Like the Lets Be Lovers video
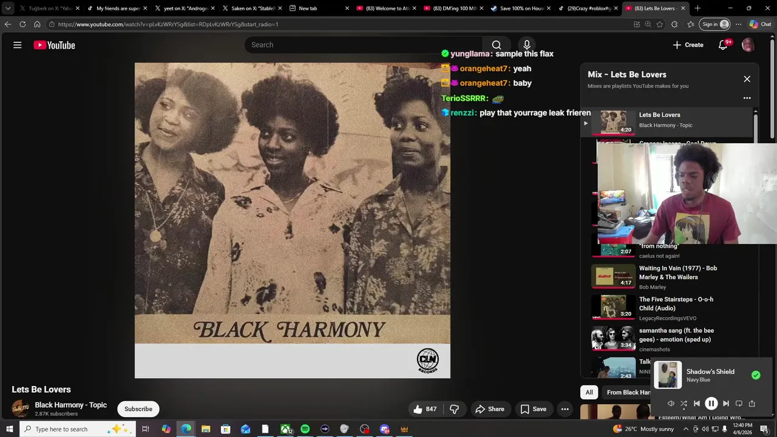Screen dimensions: 777x437 (425, 409)
